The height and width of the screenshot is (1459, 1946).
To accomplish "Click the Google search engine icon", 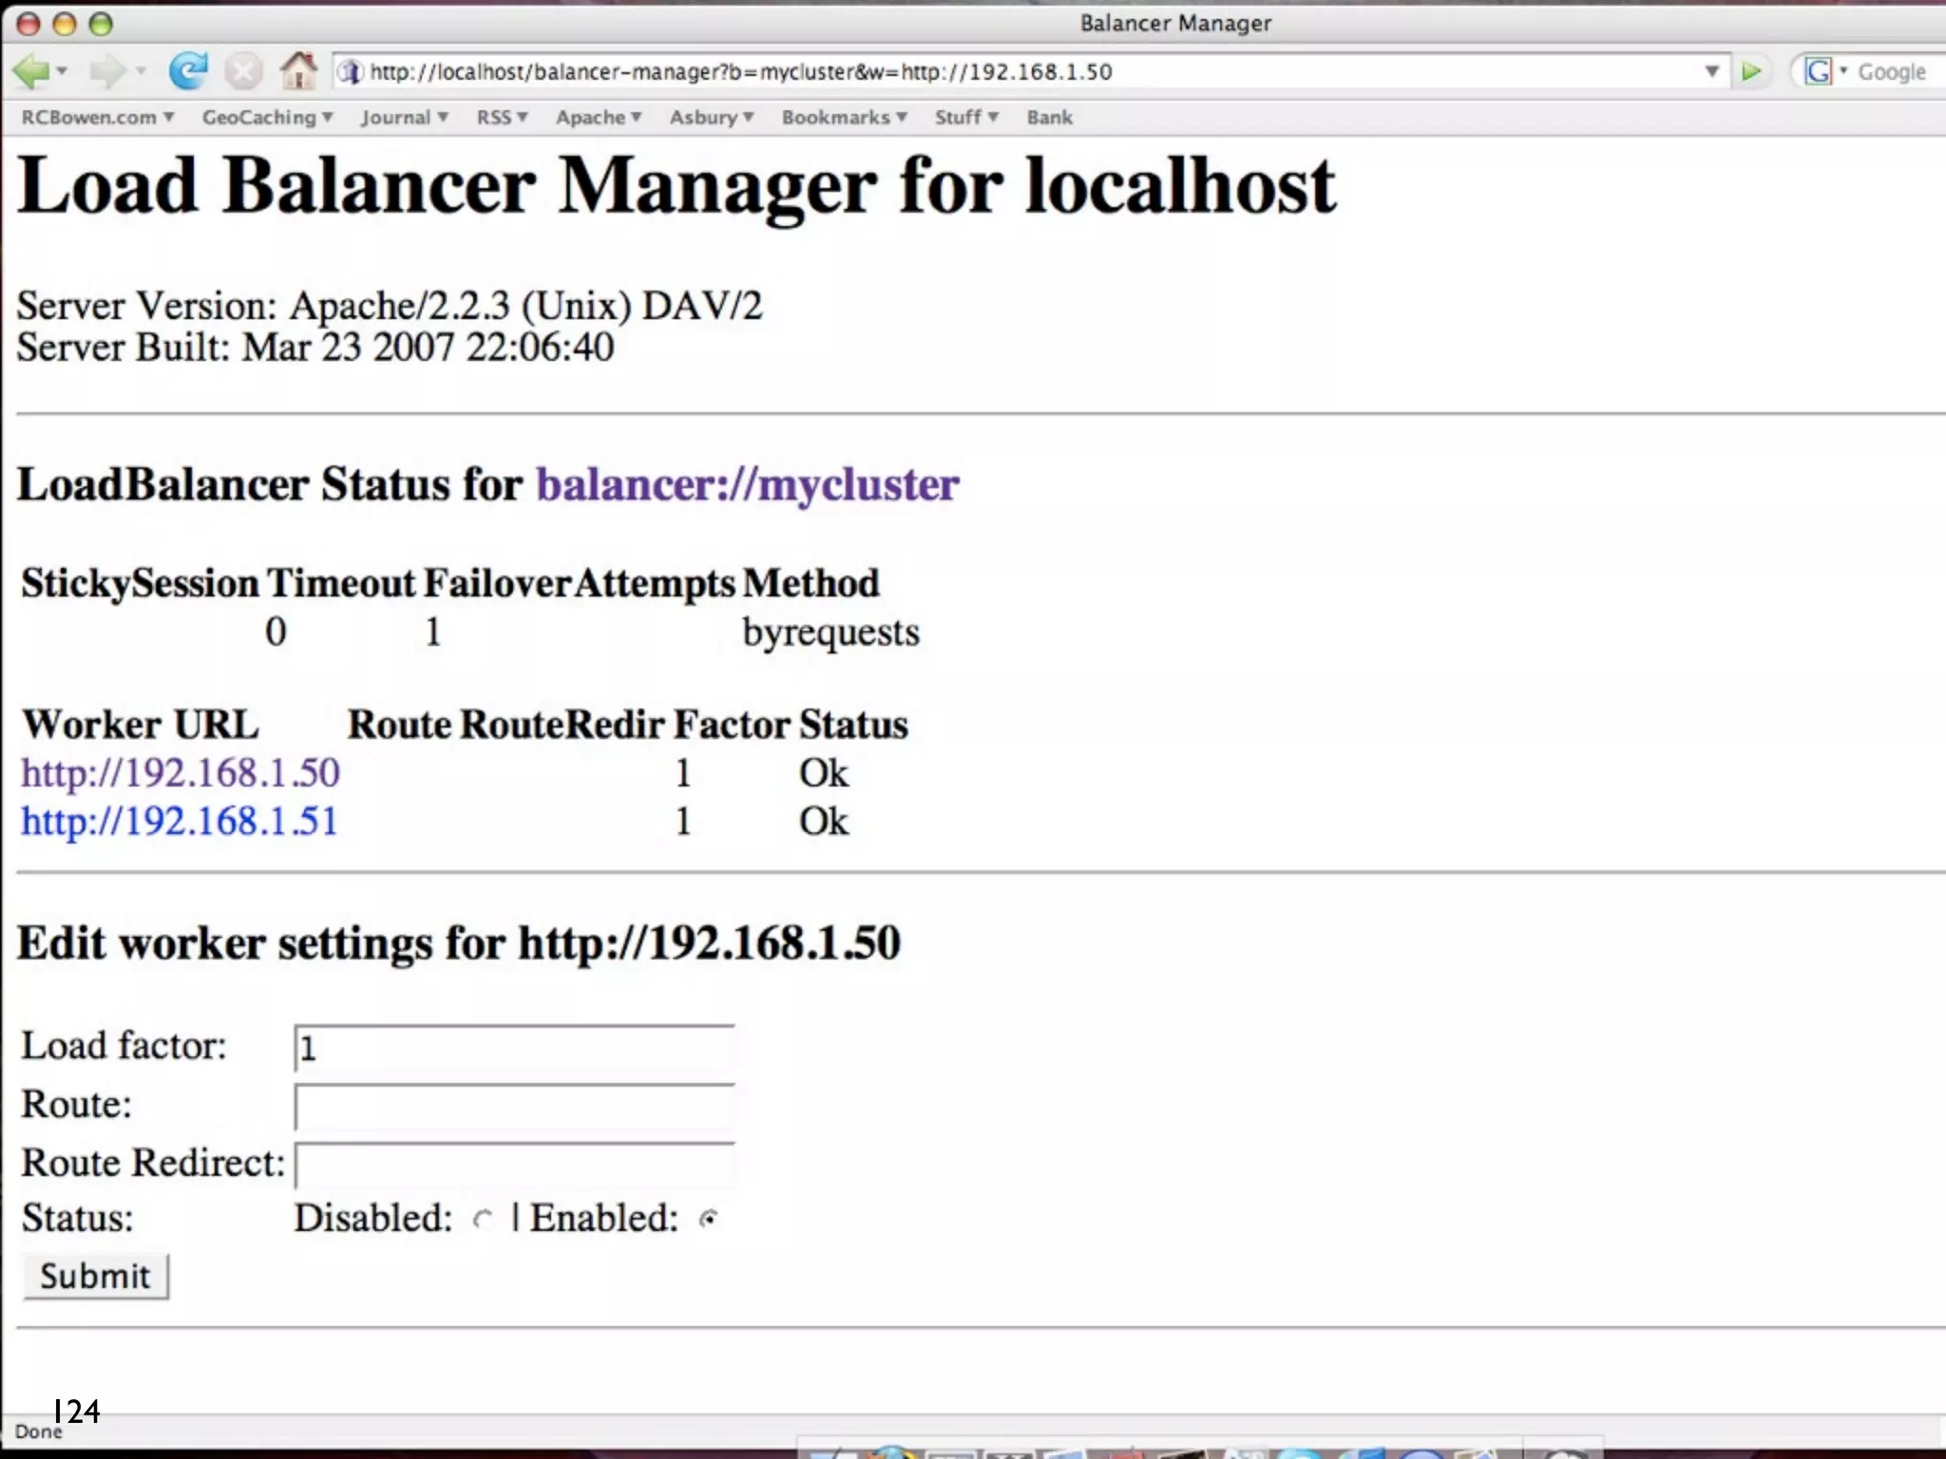I will pos(1818,71).
